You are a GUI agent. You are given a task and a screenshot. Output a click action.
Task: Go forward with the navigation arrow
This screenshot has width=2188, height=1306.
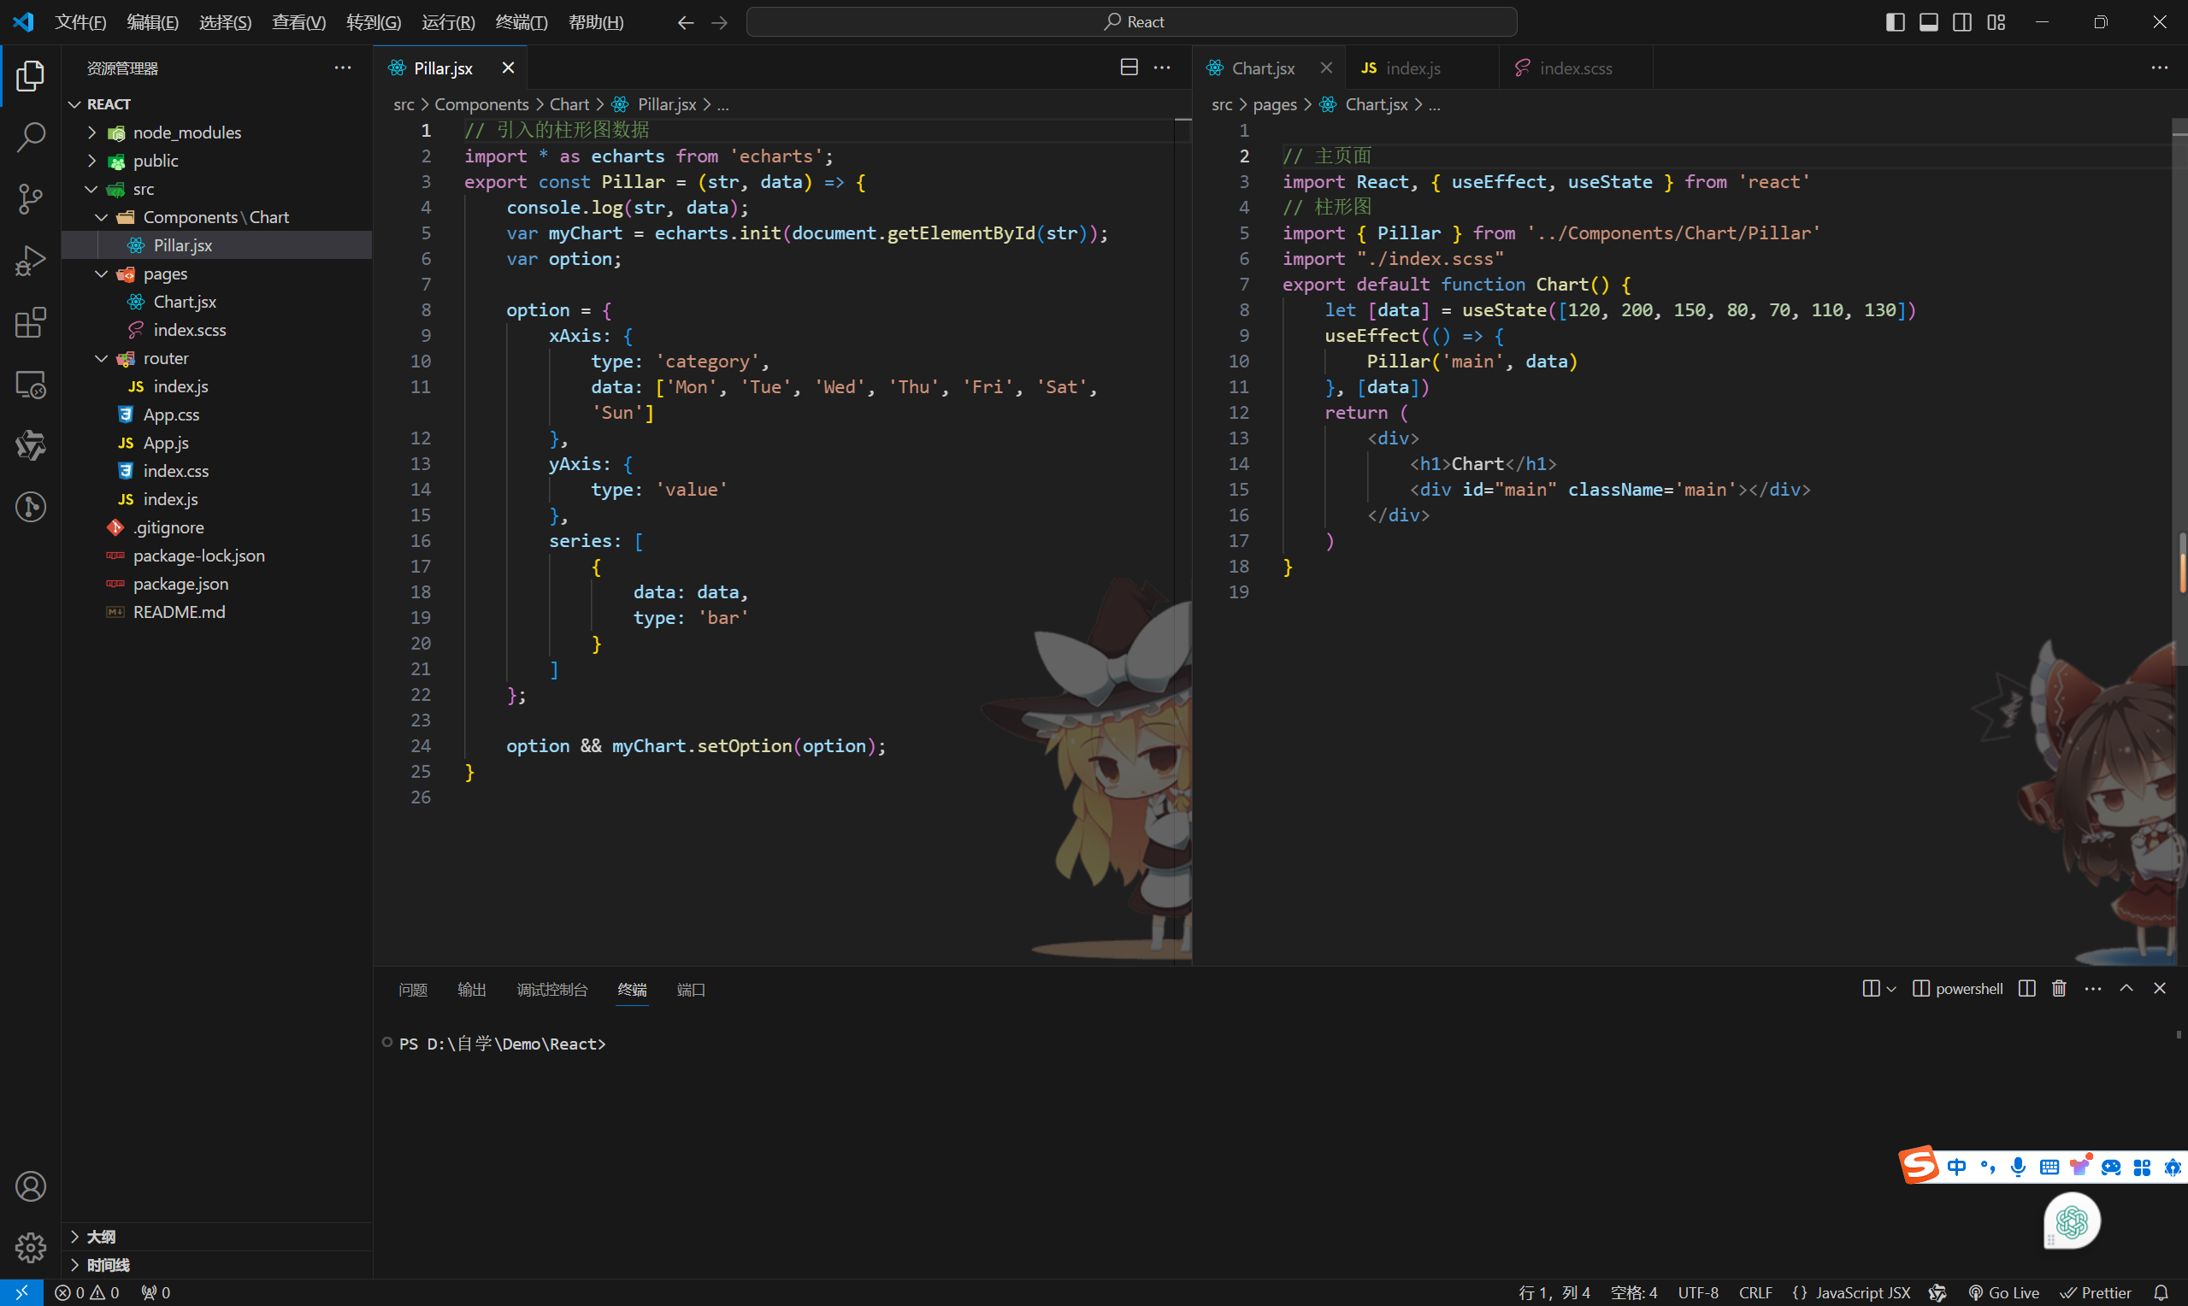[719, 22]
